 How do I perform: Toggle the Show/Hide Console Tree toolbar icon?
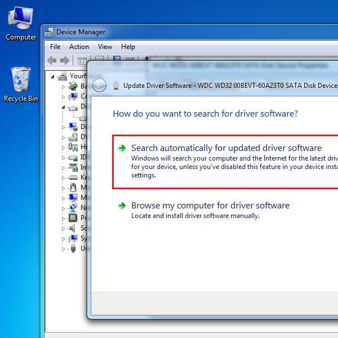point(82,61)
